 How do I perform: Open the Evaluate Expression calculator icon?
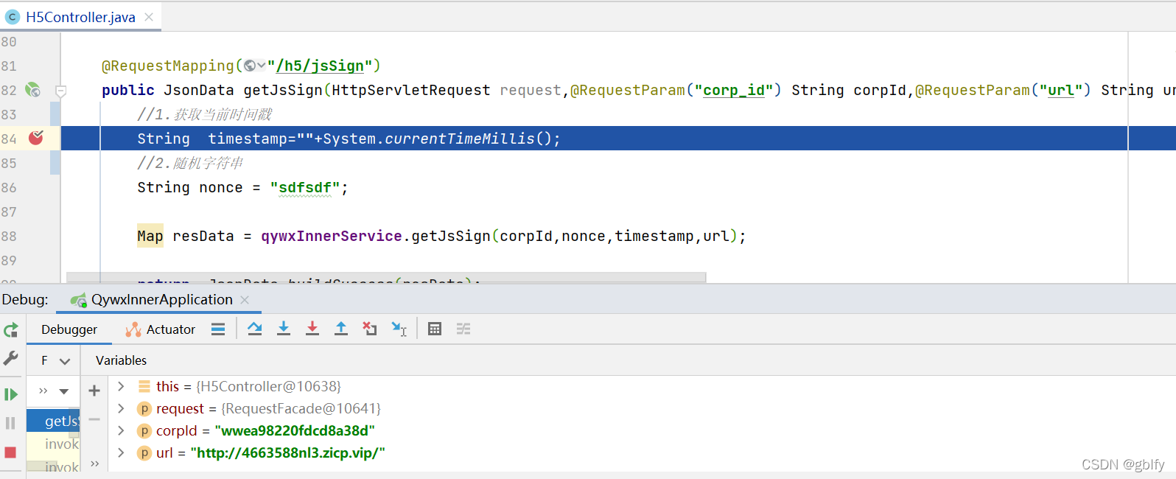pyautogui.click(x=435, y=329)
